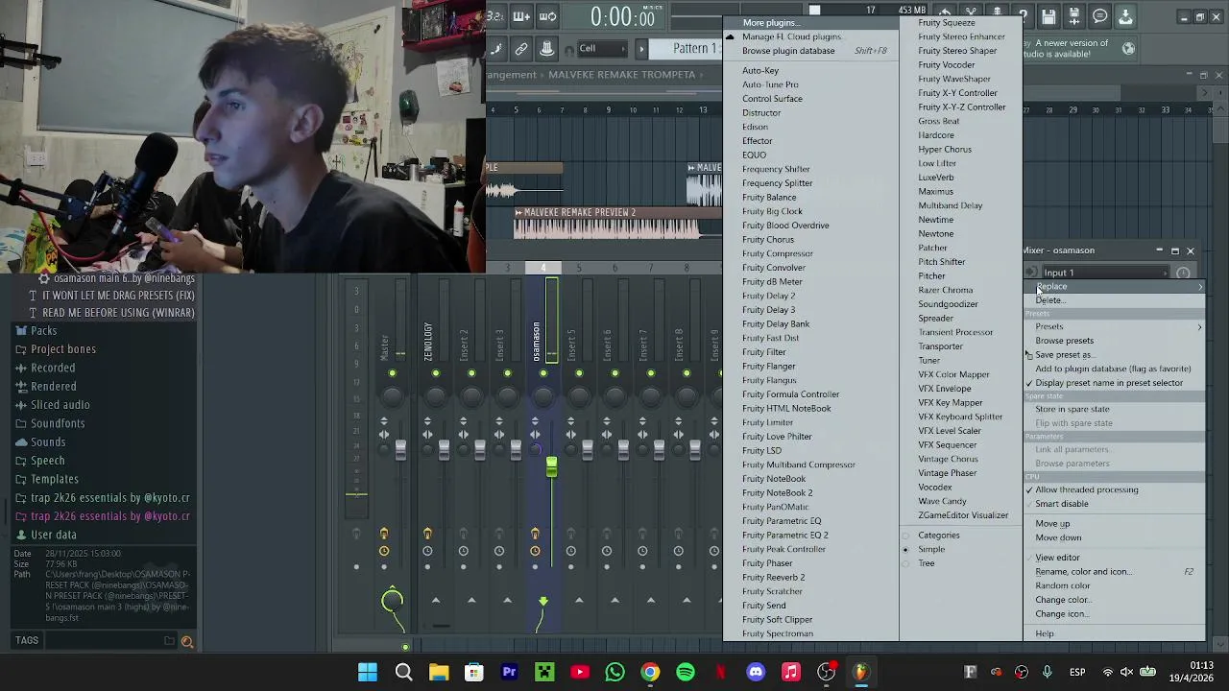The width and height of the screenshot is (1229, 691).
Task: Click the question mark help icon
Action: point(1024,16)
